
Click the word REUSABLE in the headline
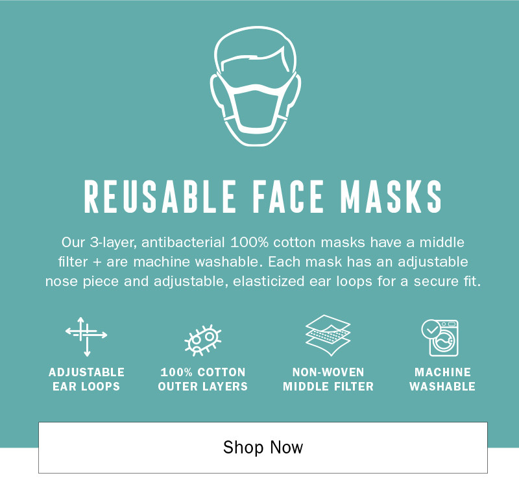coord(160,197)
